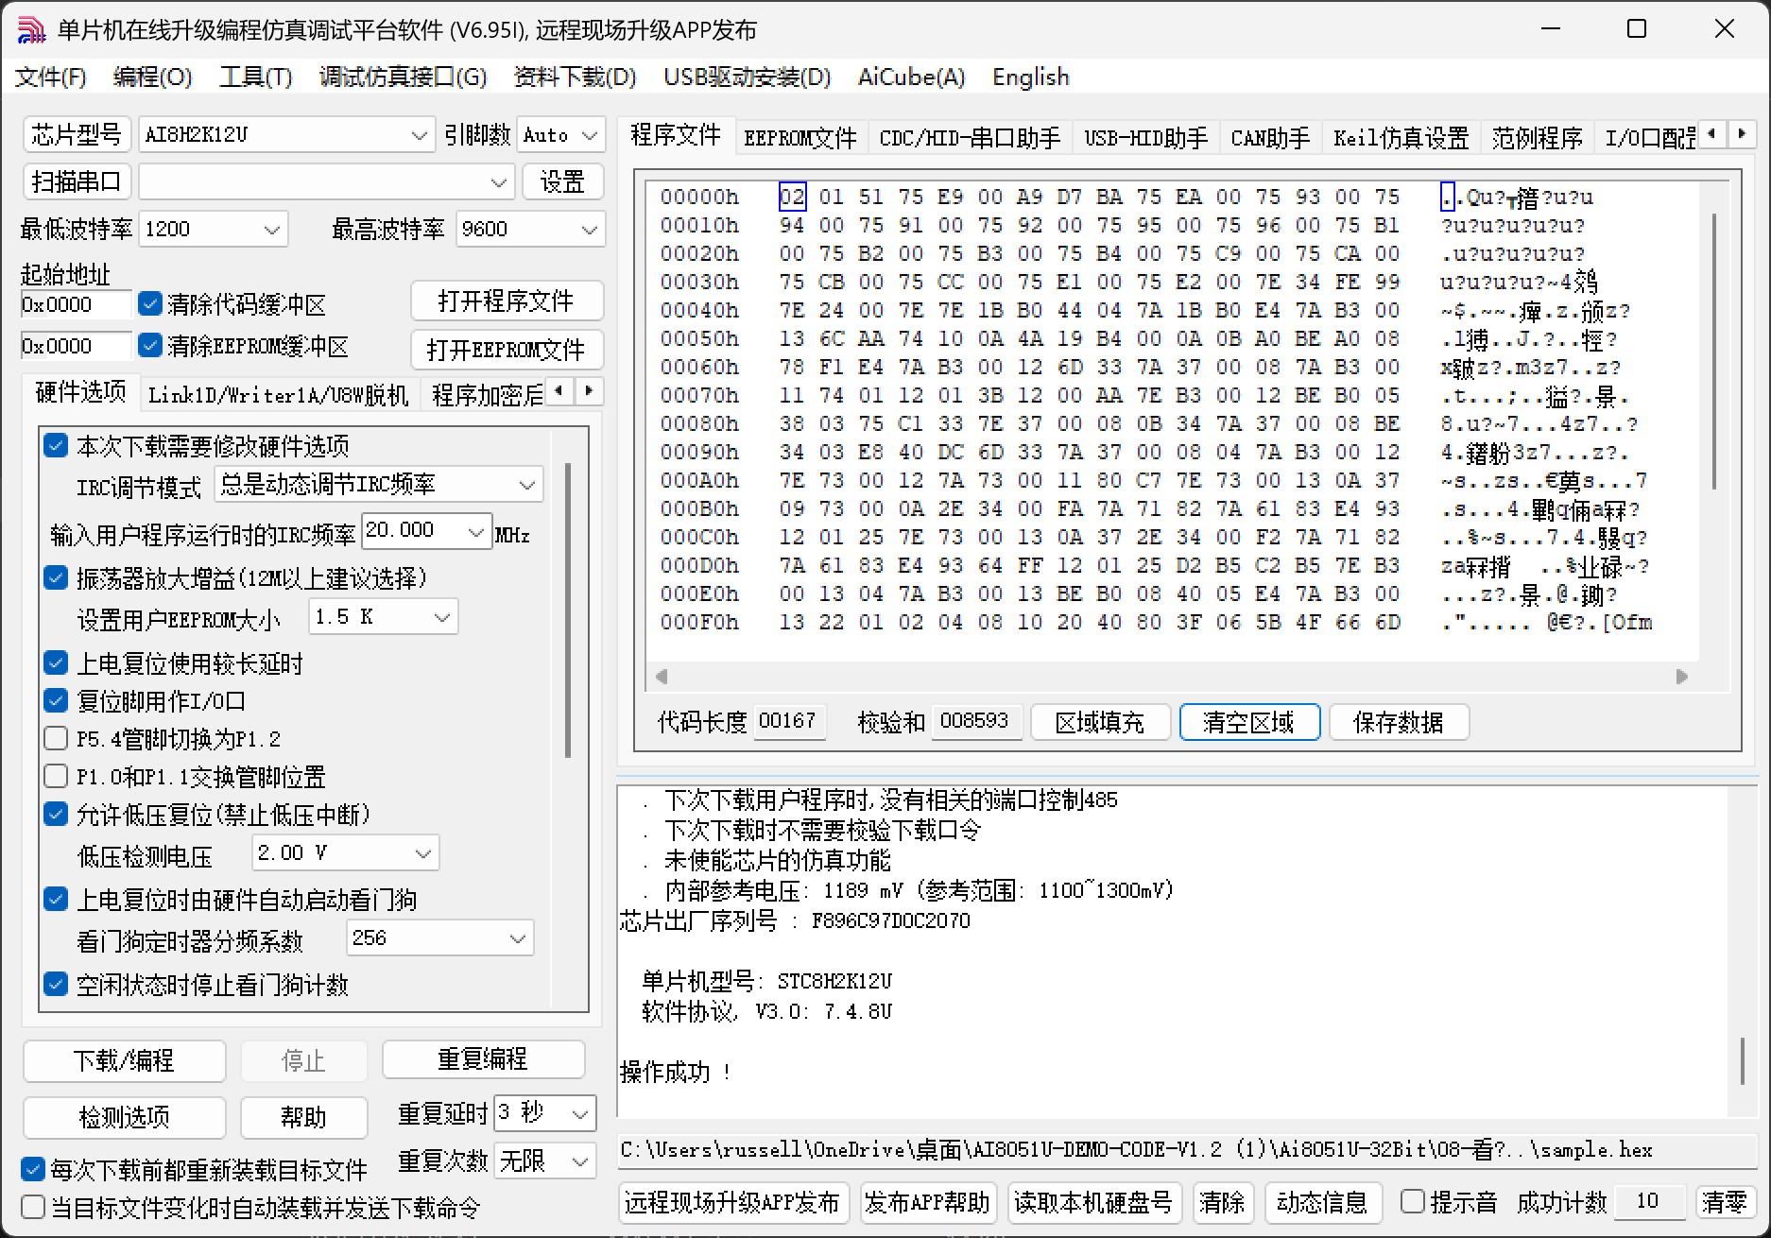Screen dimensions: 1771x1238
Task: Toggle 空闲状态时停止看门狗计数 checkbox
Action: click(x=56, y=984)
